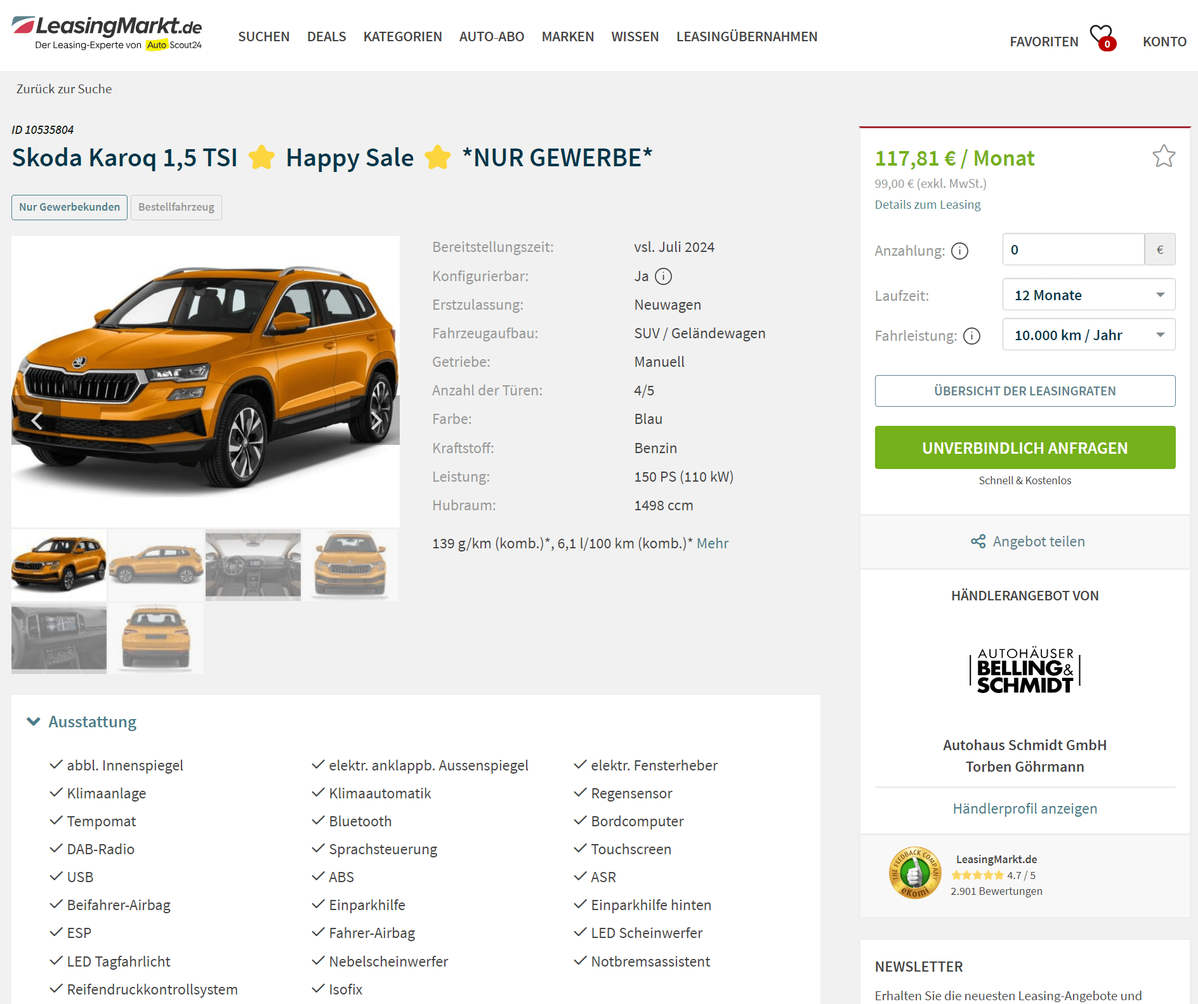This screenshot has width=1198, height=1004.
Task: Select the interior dashboard thumbnail image
Action: pos(253,565)
